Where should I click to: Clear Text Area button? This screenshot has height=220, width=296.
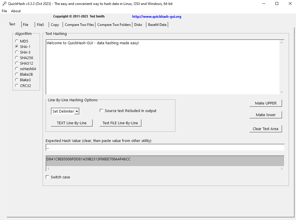pos(265,129)
